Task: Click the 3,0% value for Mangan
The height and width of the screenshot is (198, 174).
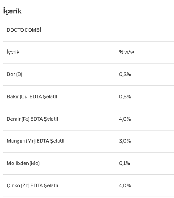Action: (125, 141)
